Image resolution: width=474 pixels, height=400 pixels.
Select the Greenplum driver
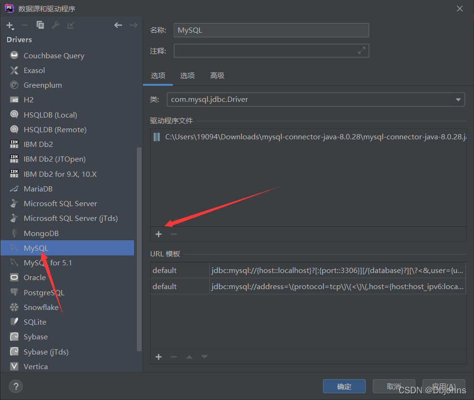coord(67,85)
